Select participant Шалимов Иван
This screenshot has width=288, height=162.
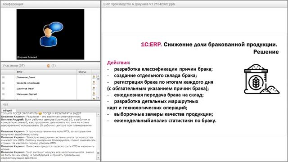[25, 89]
